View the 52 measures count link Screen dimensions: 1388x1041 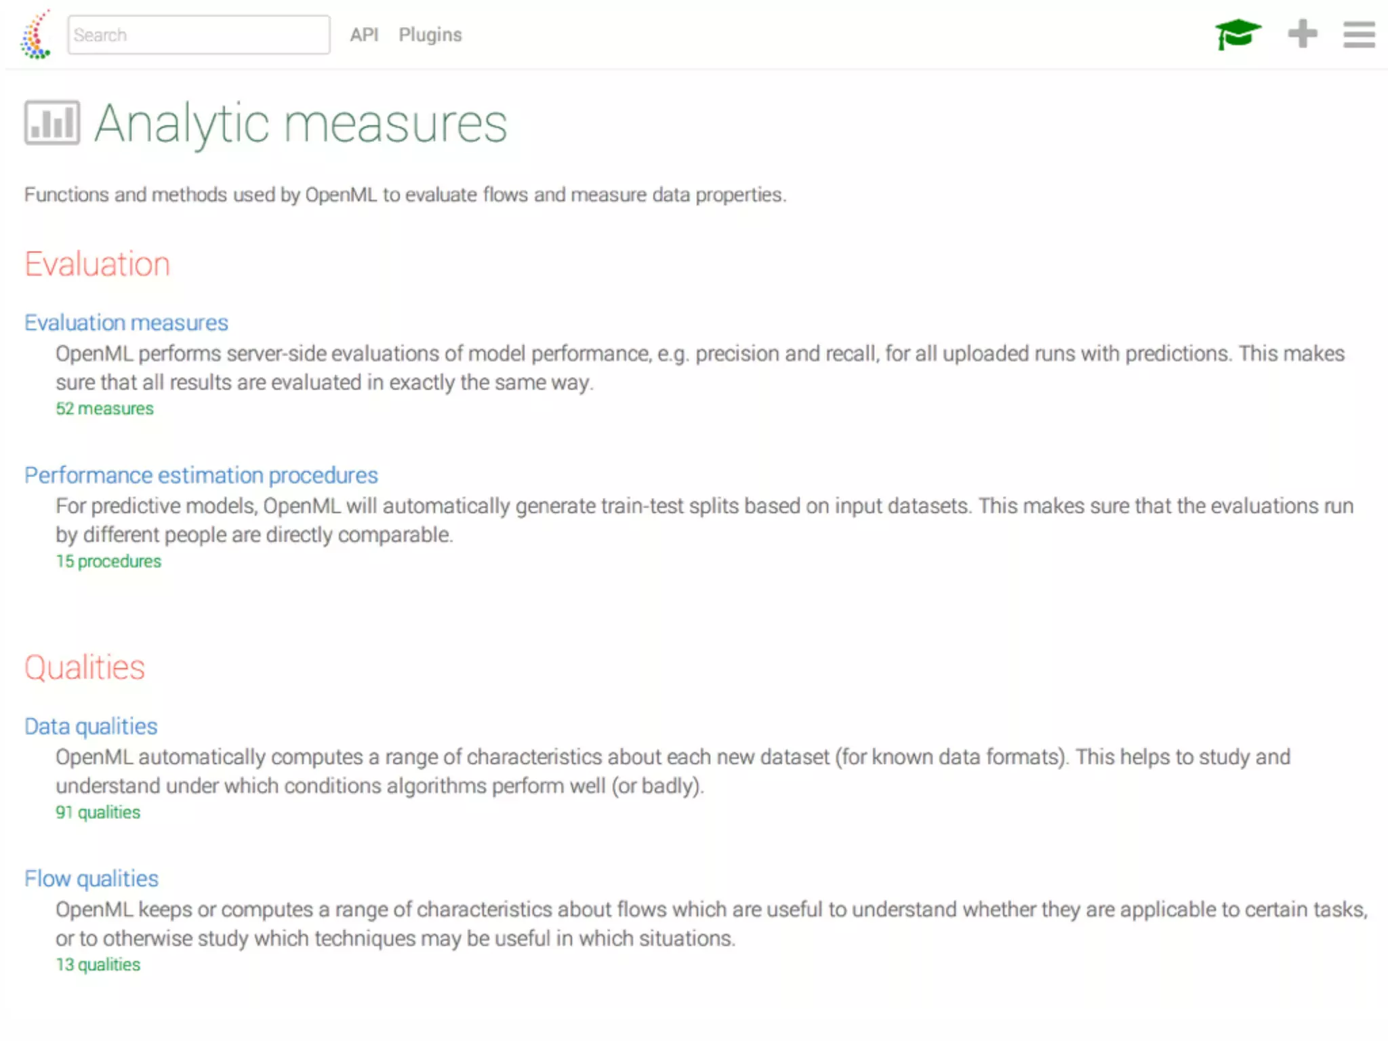click(104, 409)
